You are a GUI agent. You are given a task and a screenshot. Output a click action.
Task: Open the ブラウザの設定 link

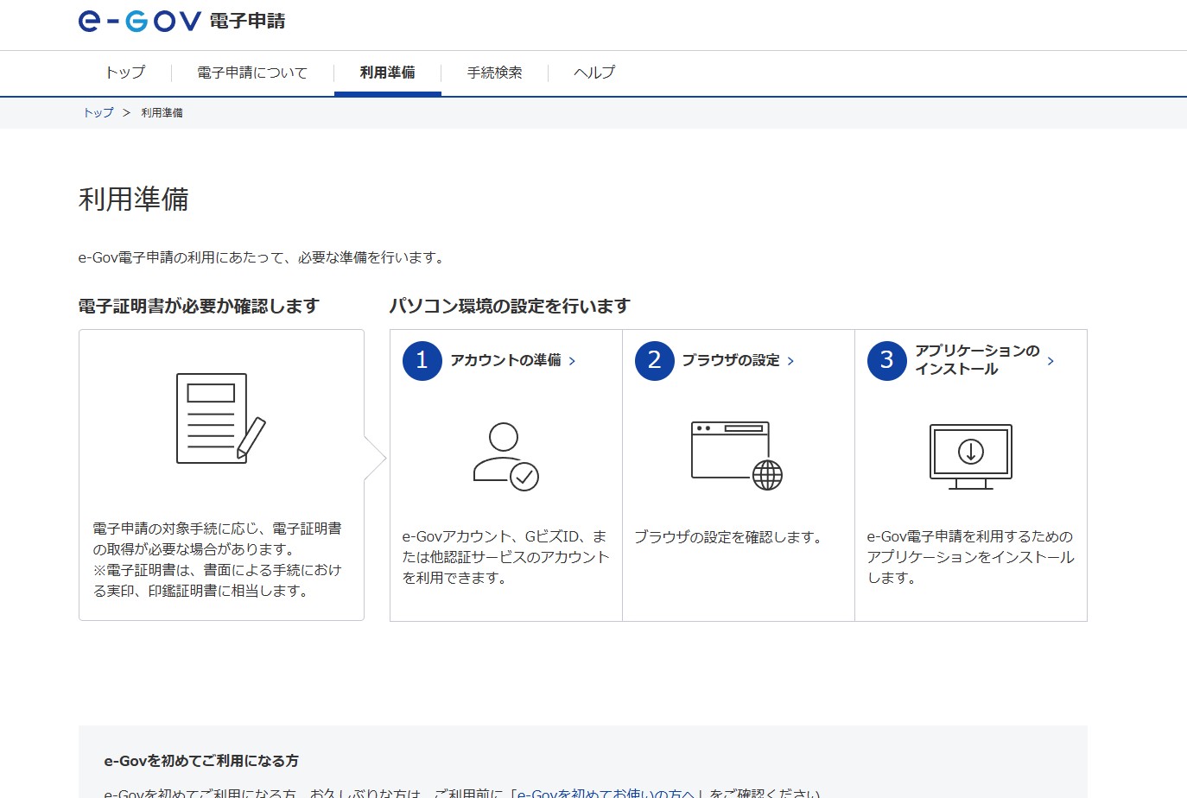731,360
